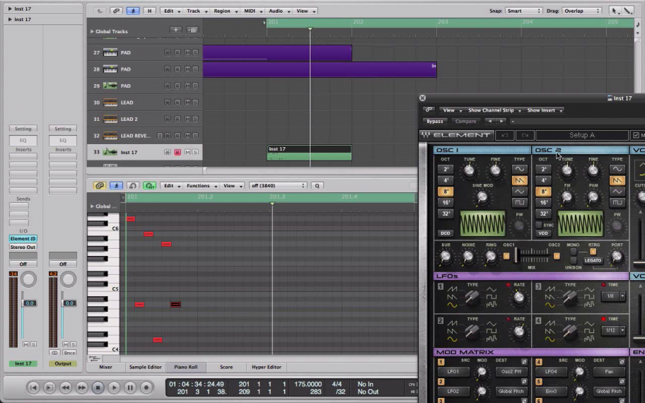Open plugin View dropdown menu

click(x=452, y=110)
